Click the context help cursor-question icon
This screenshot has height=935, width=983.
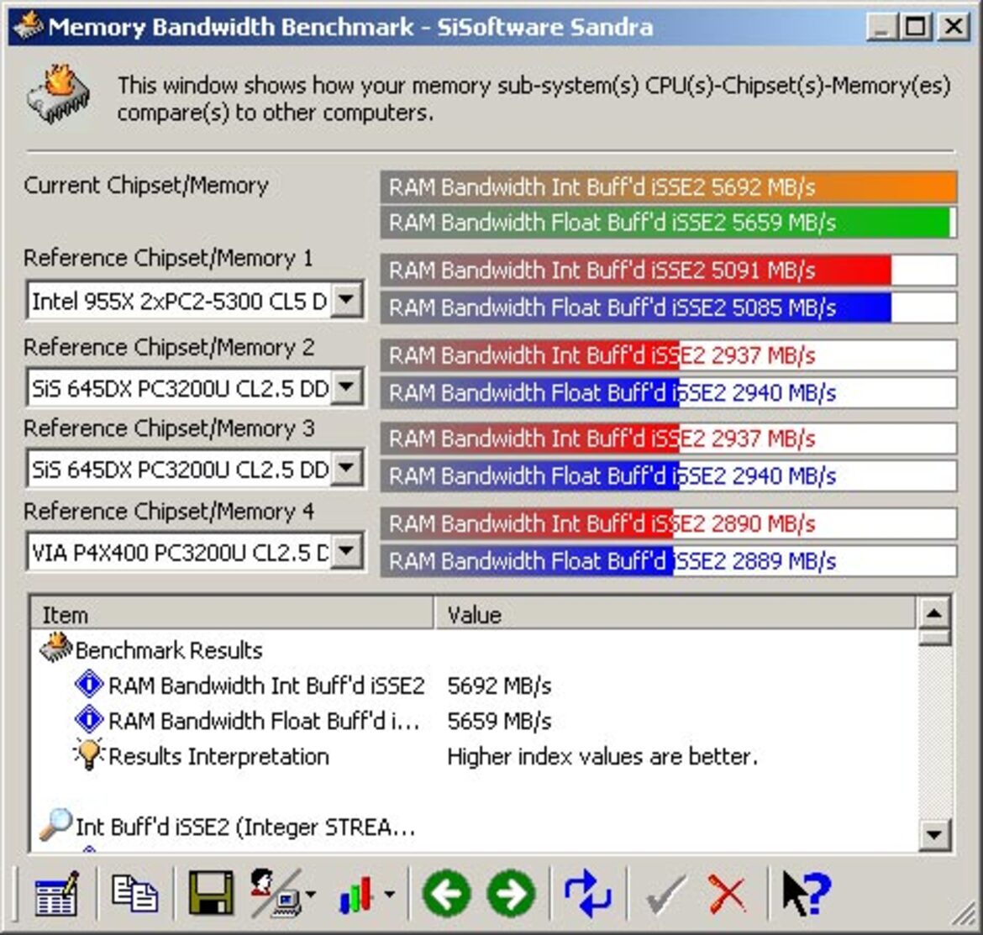click(807, 892)
